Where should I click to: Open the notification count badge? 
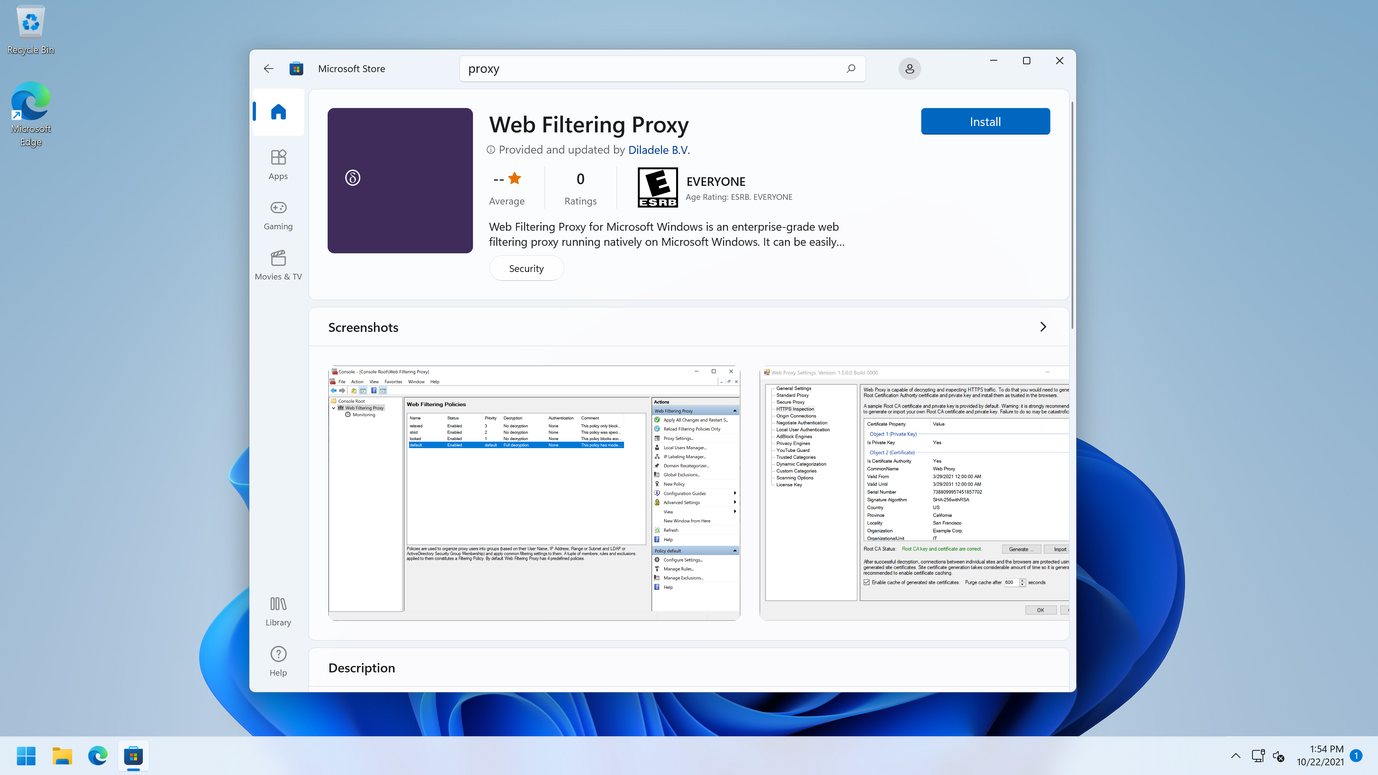(1356, 755)
